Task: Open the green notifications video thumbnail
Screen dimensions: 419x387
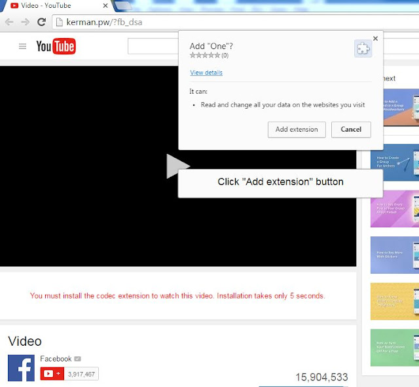Action: tap(395, 348)
